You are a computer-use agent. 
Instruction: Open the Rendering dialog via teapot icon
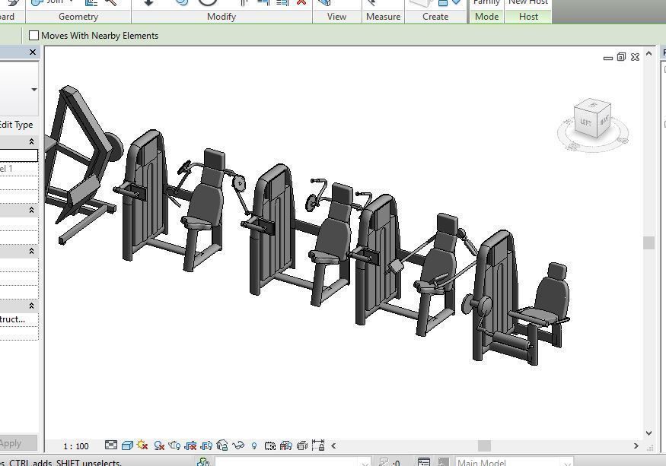(174, 446)
